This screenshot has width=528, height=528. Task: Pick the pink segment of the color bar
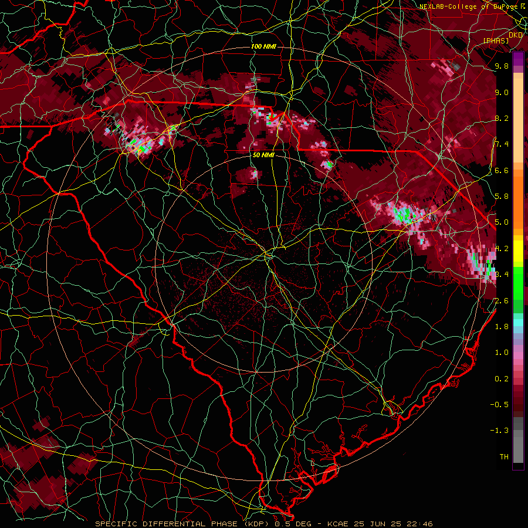click(x=518, y=356)
